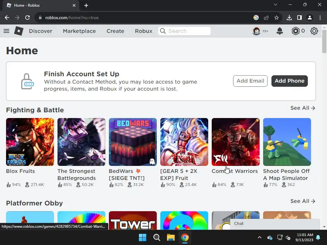Screen dimensions: 327x245
Task: See All Platformer Obby games
Action: [303, 201]
